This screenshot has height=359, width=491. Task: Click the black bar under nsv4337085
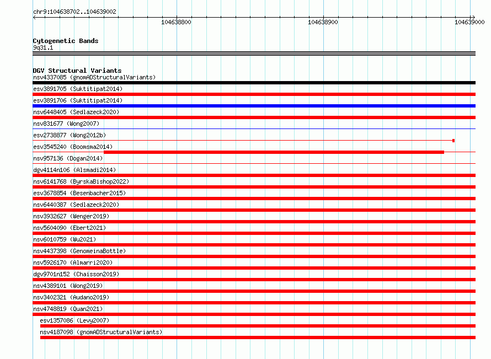coord(254,83)
